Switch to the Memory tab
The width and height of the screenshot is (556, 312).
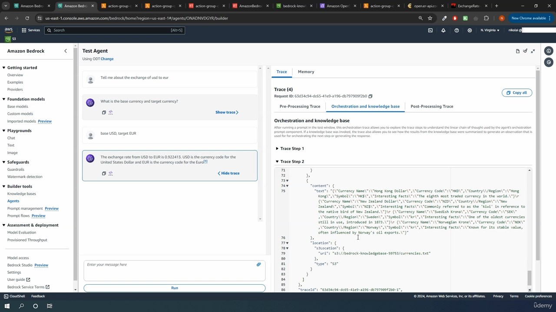[306, 72]
